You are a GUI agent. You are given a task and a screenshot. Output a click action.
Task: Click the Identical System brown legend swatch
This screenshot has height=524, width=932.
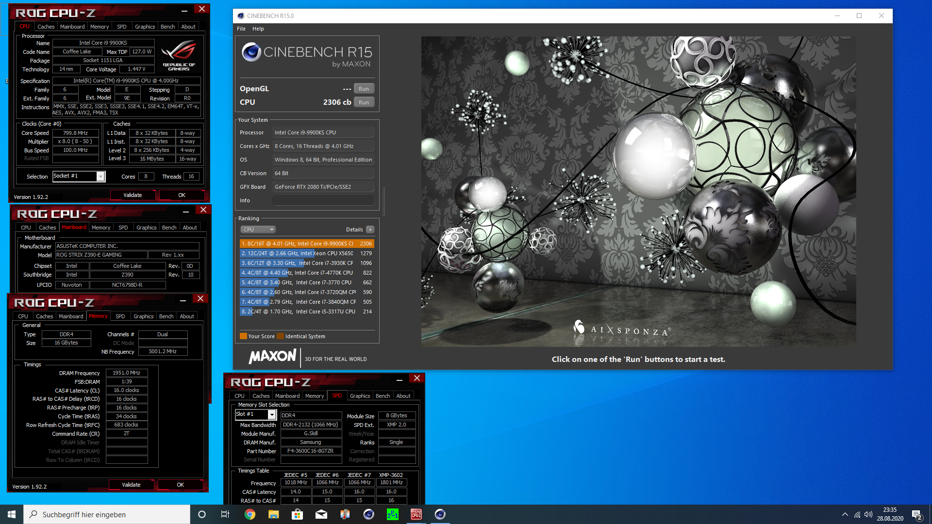click(x=280, y=336)
